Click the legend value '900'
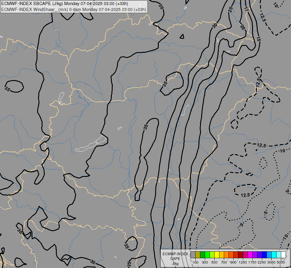Image resolution: width=291 pixels, height=268 pixels. (233, 262)
